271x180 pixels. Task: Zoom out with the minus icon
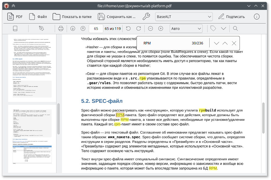[x=150, y=28]
